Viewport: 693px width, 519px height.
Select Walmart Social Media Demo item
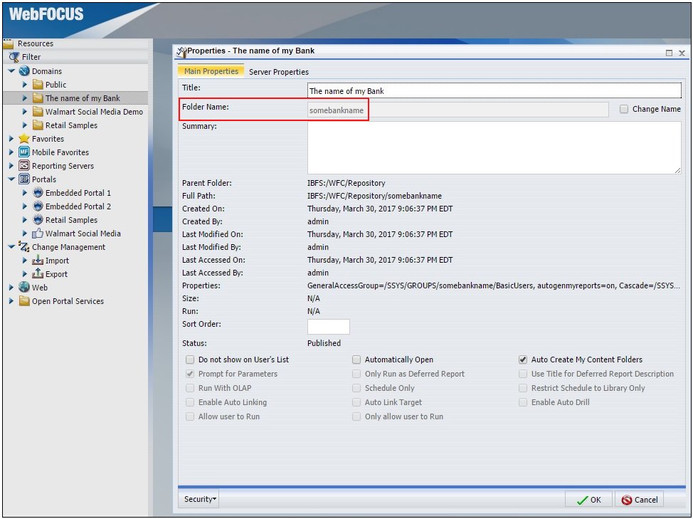coord(94,111)
